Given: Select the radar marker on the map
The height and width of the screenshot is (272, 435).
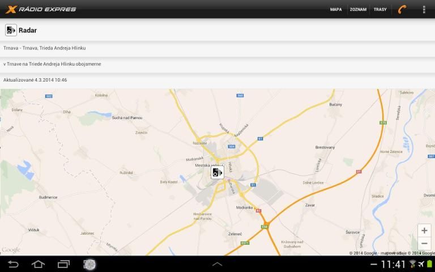Looking at the screenshot, I should (x=217, y=172).
